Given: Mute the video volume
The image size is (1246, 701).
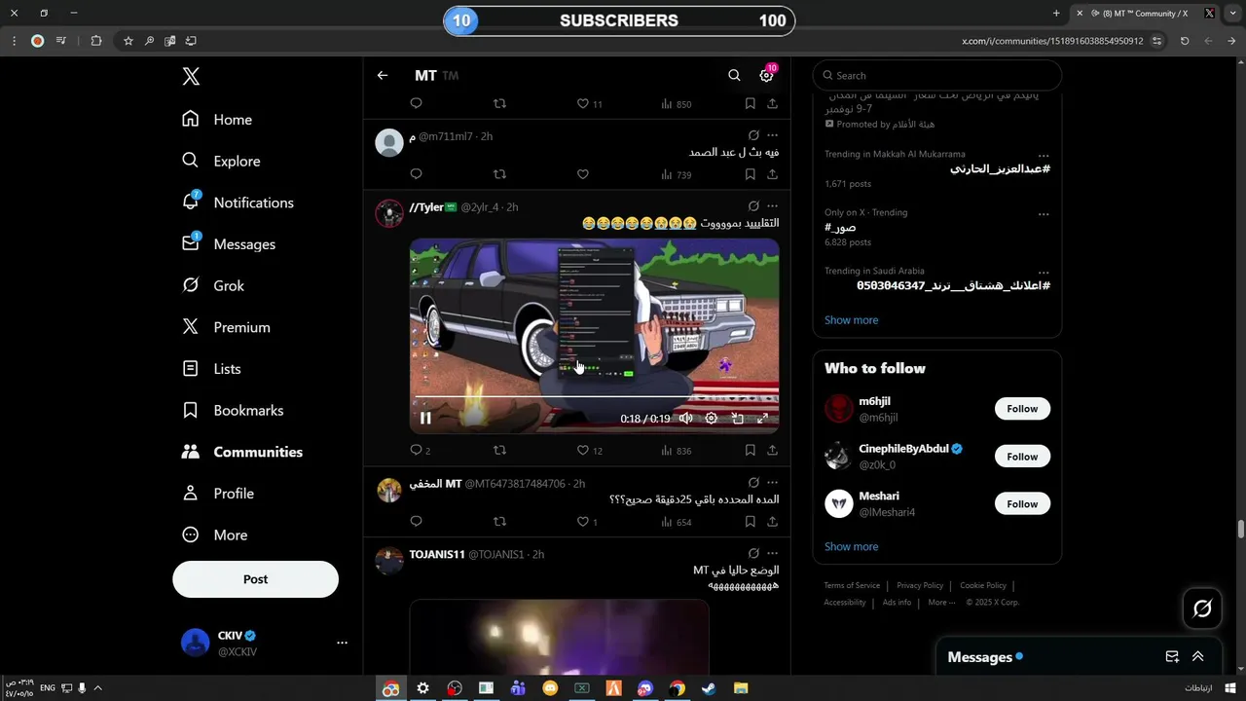Looking at the screenshot, I should [x=685, y=418].
